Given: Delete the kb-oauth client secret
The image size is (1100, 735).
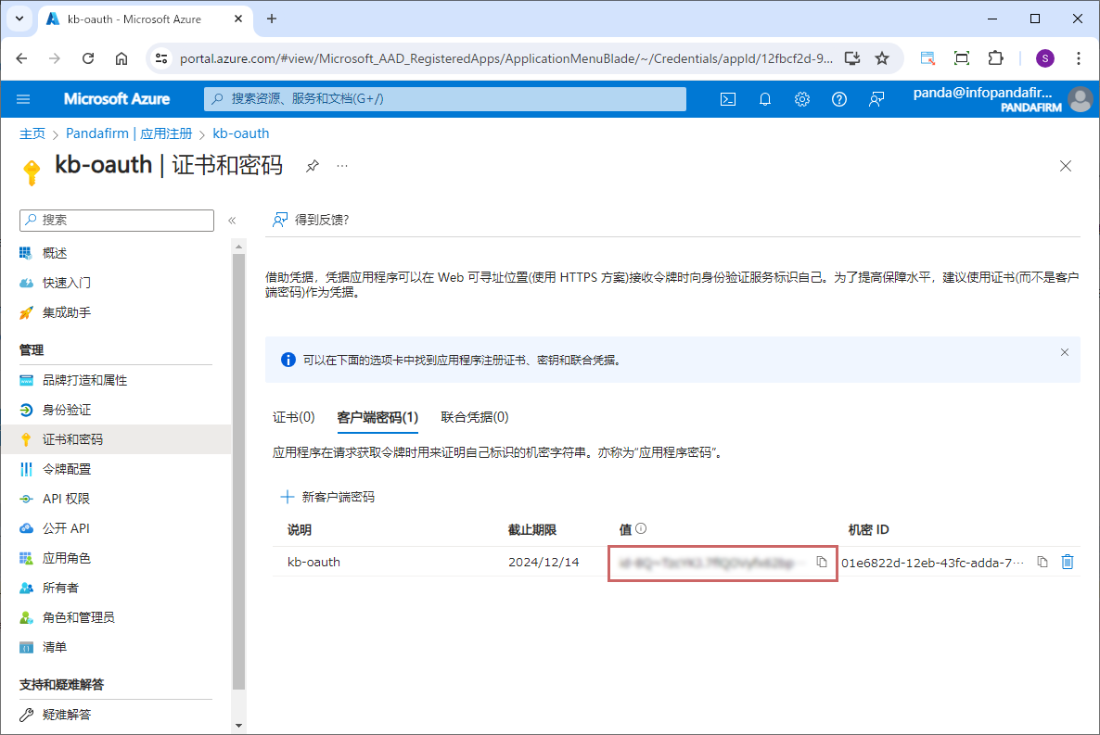Looking at the screenshot, I should (1068, 562).
